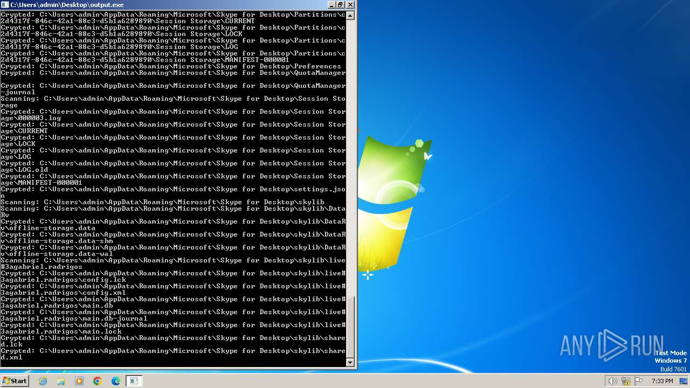Open the console window system menu icon
Viewport: 690px width, 388px height.
coord(5,5)
